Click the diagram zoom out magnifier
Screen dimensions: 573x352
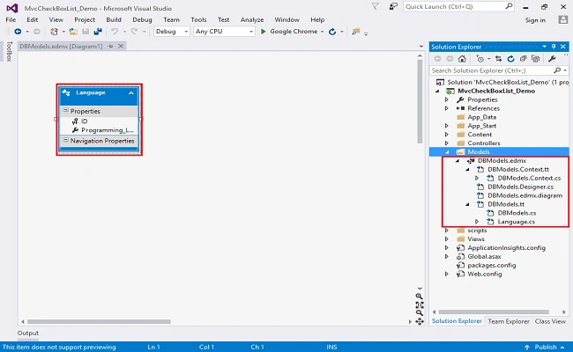pos(420,313)
